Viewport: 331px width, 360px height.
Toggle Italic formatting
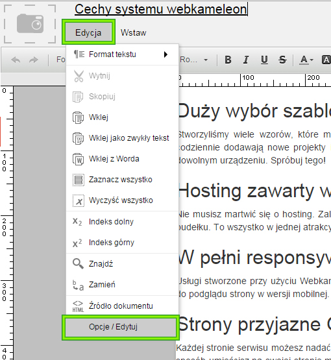(246, 60)
